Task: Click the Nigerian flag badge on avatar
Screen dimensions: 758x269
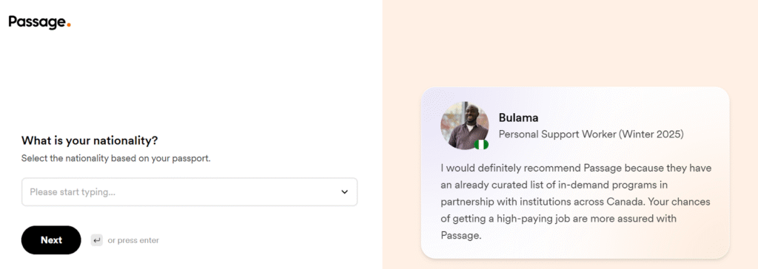Action: click(x=481, y=144)
